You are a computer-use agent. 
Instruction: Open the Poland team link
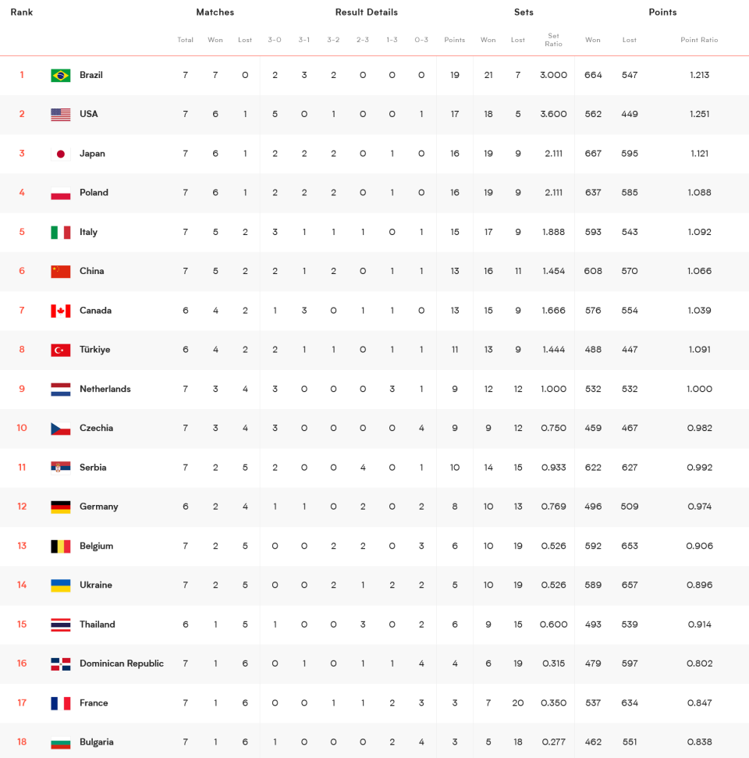click(x=94, y=192)
